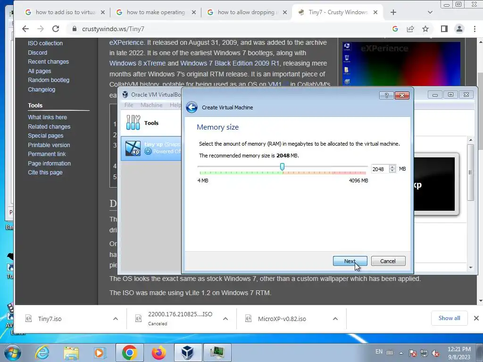Click the help question mark button in wizard
483x362 pixels.
coord(387,95)
